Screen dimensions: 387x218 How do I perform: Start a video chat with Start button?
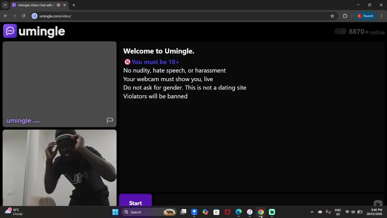[x=135, y=201]
